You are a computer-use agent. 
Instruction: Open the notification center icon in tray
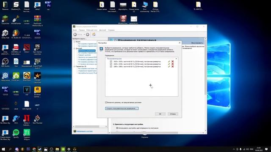[266, 149]
